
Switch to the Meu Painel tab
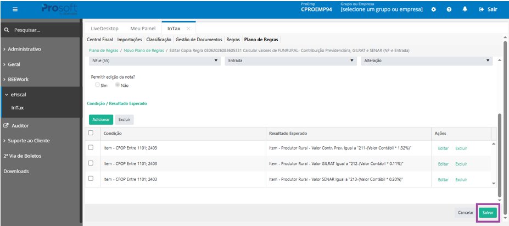(141, 29)
